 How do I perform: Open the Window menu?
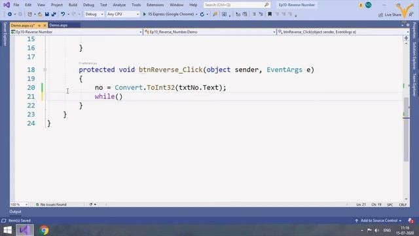[x=177, y=5]
